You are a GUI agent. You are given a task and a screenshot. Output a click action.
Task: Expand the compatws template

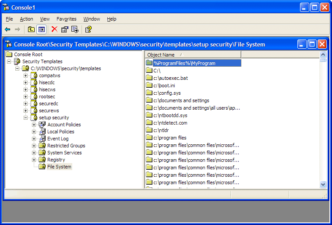[25, 75]
